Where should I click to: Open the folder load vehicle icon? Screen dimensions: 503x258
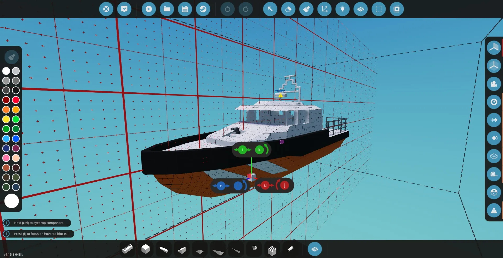click(167, 9)
